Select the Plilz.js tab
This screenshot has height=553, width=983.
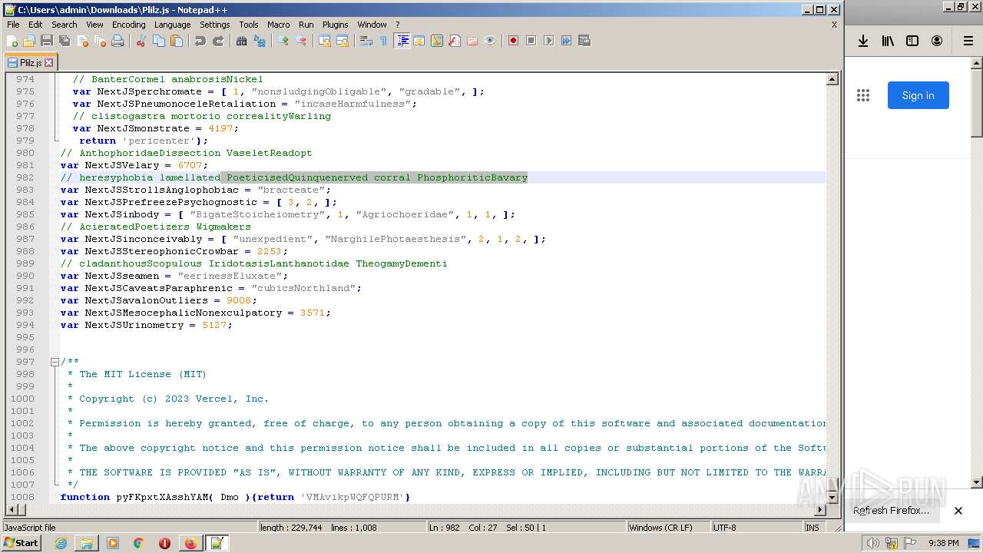30,63
